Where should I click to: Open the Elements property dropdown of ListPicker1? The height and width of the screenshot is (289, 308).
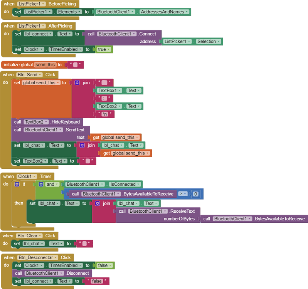(x=79, y=12)
